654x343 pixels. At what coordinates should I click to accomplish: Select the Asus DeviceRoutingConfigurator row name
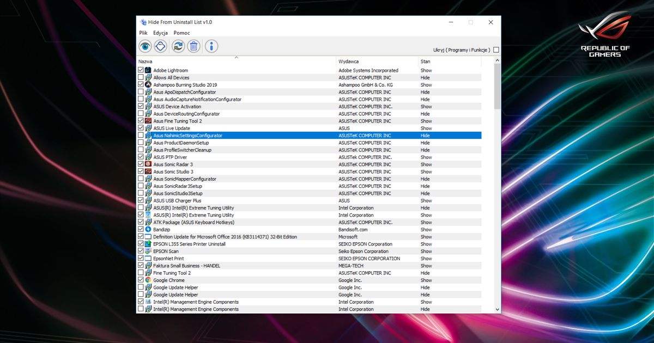[x=186, y=114]
